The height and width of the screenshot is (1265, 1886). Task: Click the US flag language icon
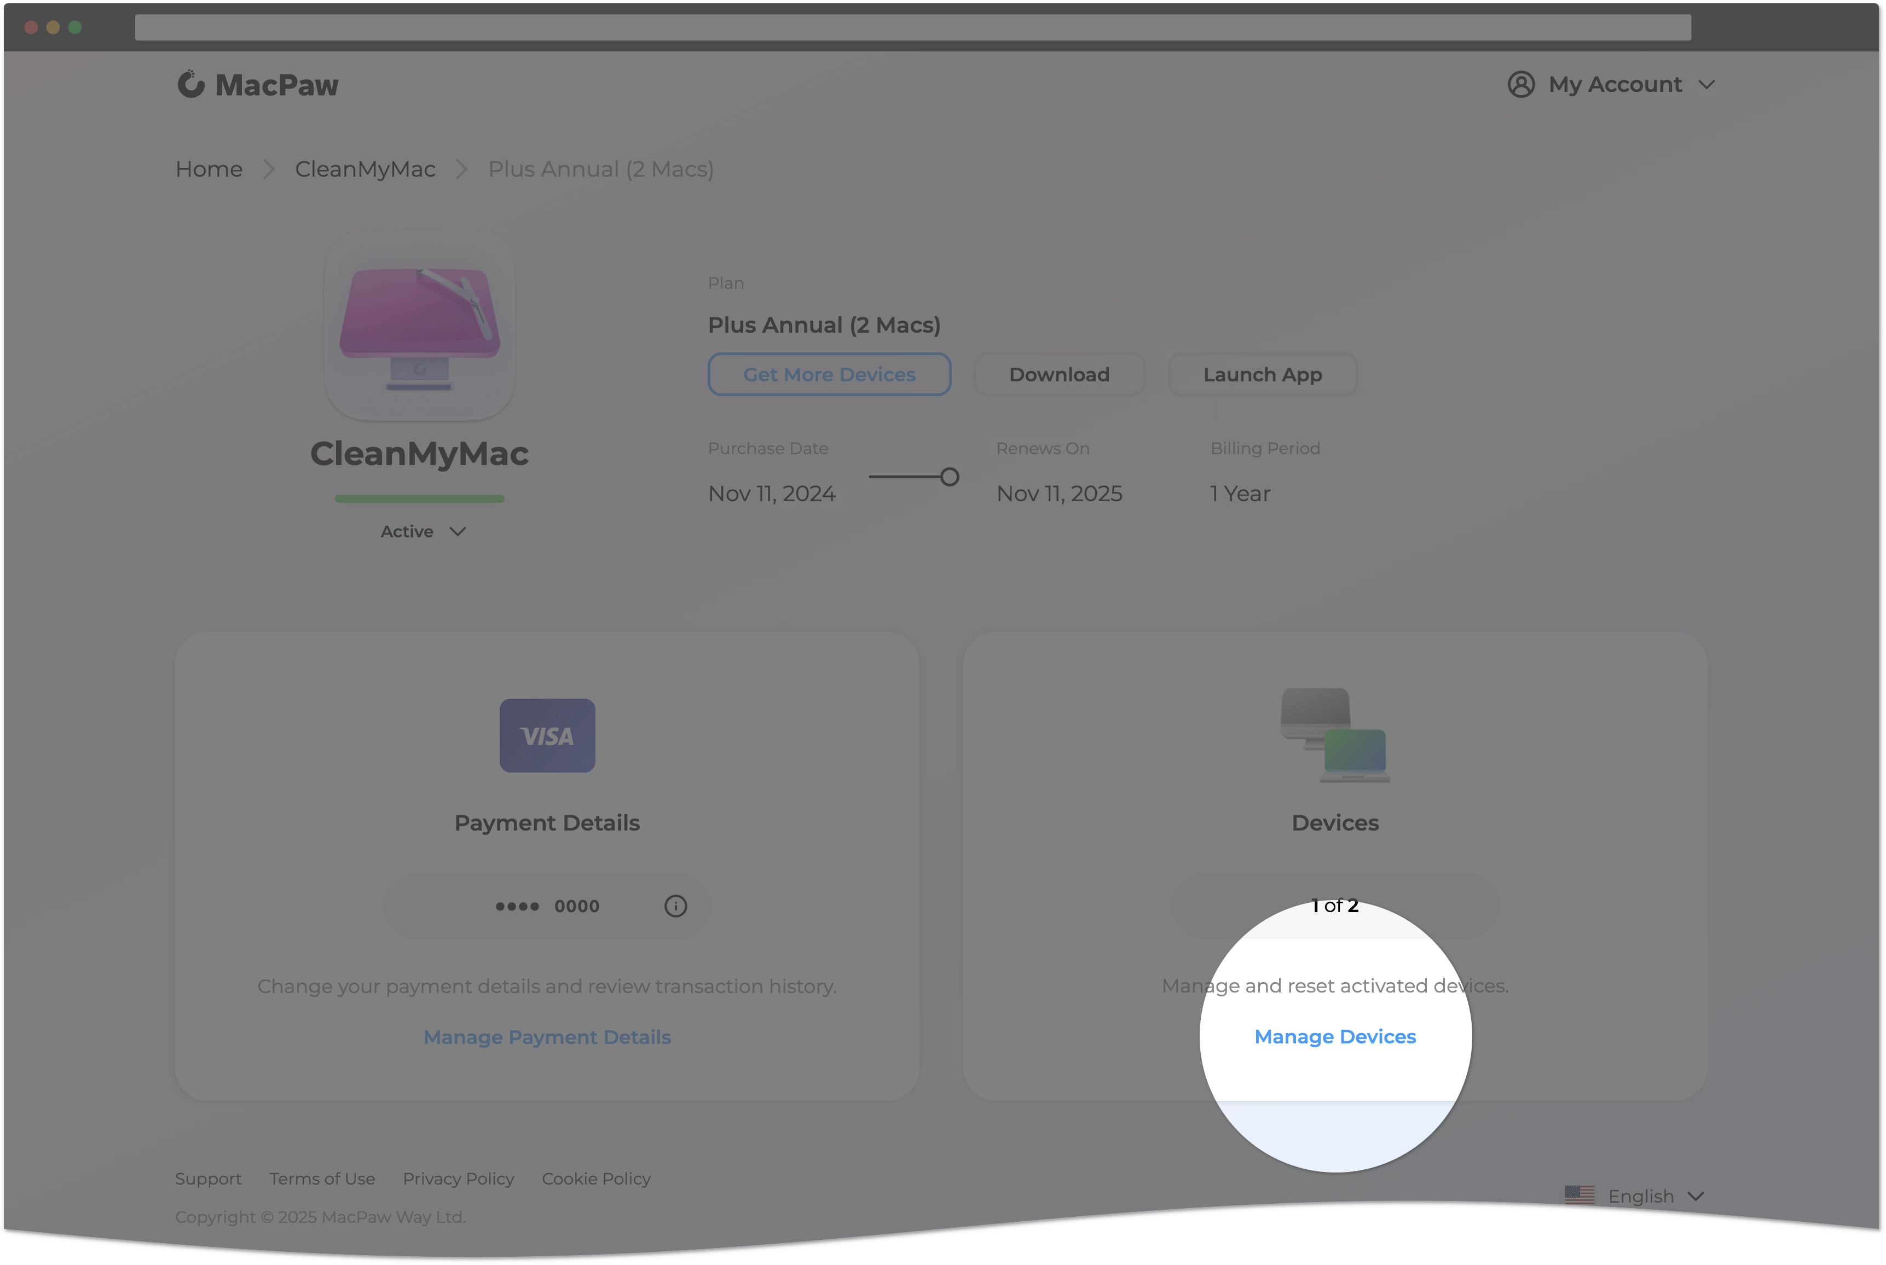coord(1580,1195)
